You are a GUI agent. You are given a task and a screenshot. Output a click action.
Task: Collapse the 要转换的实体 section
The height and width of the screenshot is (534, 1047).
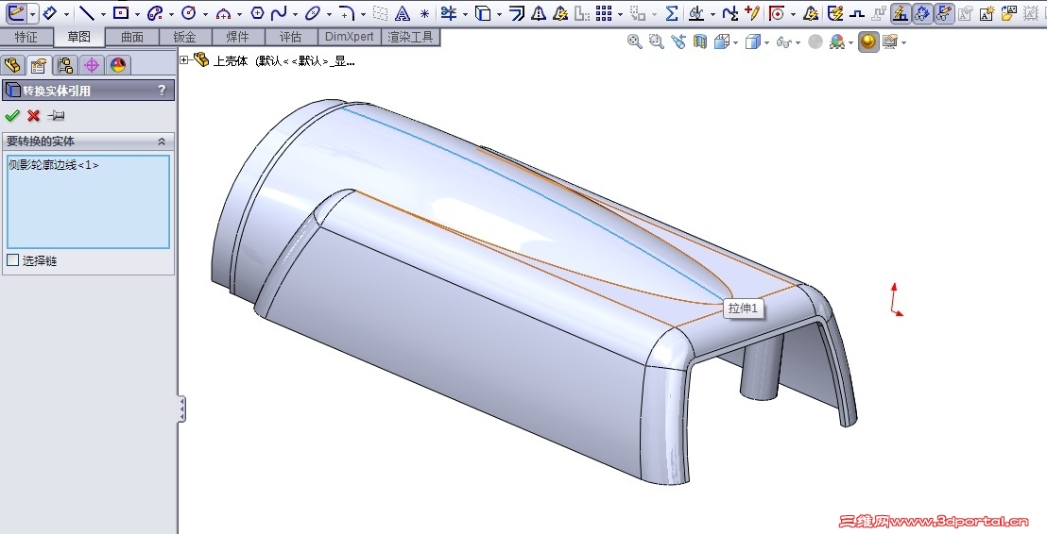point(161,142)
